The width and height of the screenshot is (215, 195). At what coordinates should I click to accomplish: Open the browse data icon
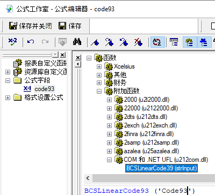coord(62,42)
